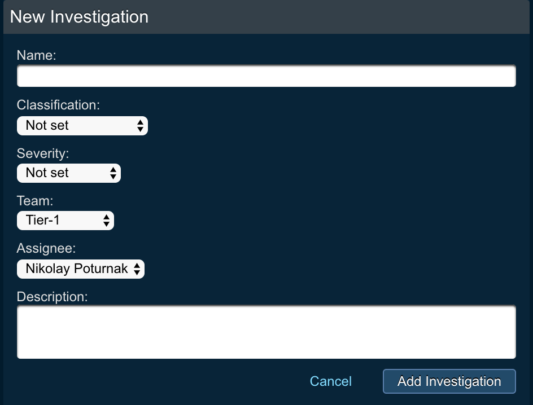533x405 pixels.
Task: Click the Assignee dropdown arrows icon
Action: [137, 269]
